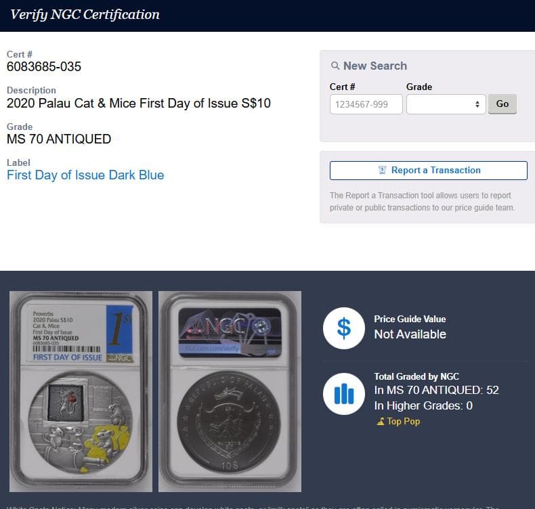Click the dollar sign Price Guide icon

click(x=344, y=328)
